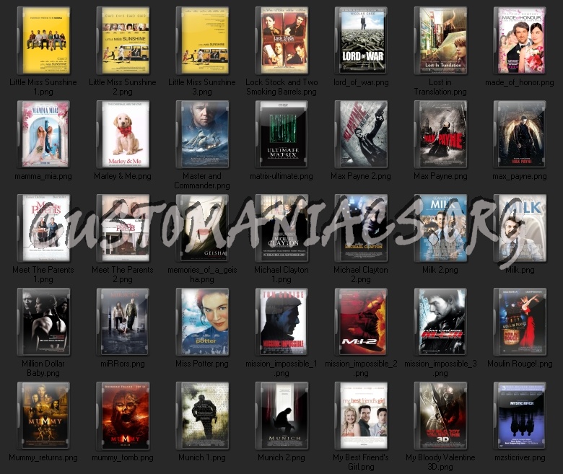Select the mzsticriver.png icon
The height and width of the screenshot is (474, 563).
[x=520, y=416]
